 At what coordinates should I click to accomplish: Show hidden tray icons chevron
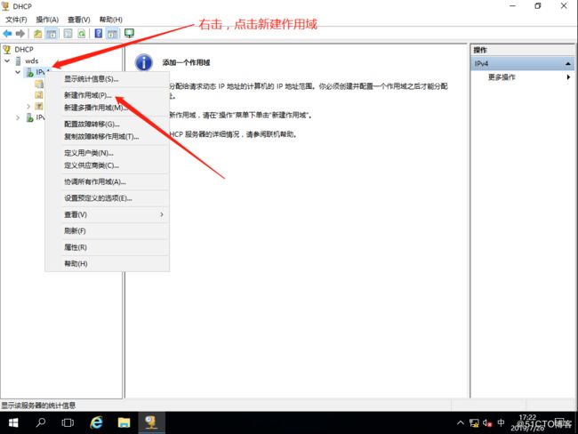461,422
